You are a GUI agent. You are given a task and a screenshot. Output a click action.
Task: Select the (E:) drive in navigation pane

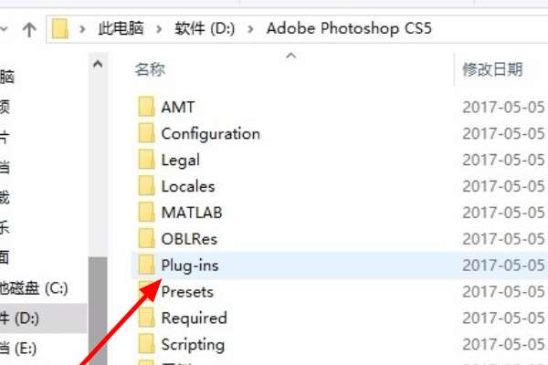coord(18,349)
